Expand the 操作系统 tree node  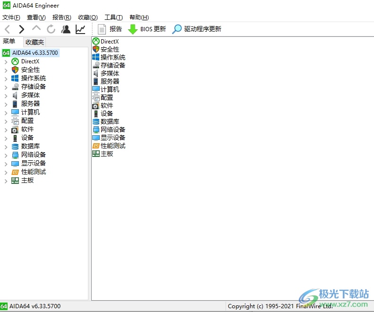click(x=6, y=79)
